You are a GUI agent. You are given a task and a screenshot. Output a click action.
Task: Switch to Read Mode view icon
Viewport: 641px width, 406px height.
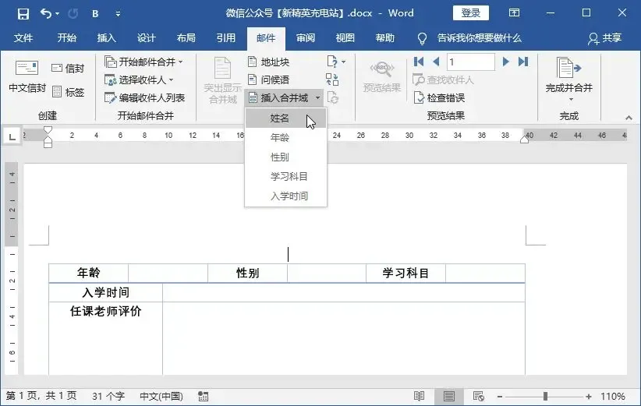[x=419, y=396]
